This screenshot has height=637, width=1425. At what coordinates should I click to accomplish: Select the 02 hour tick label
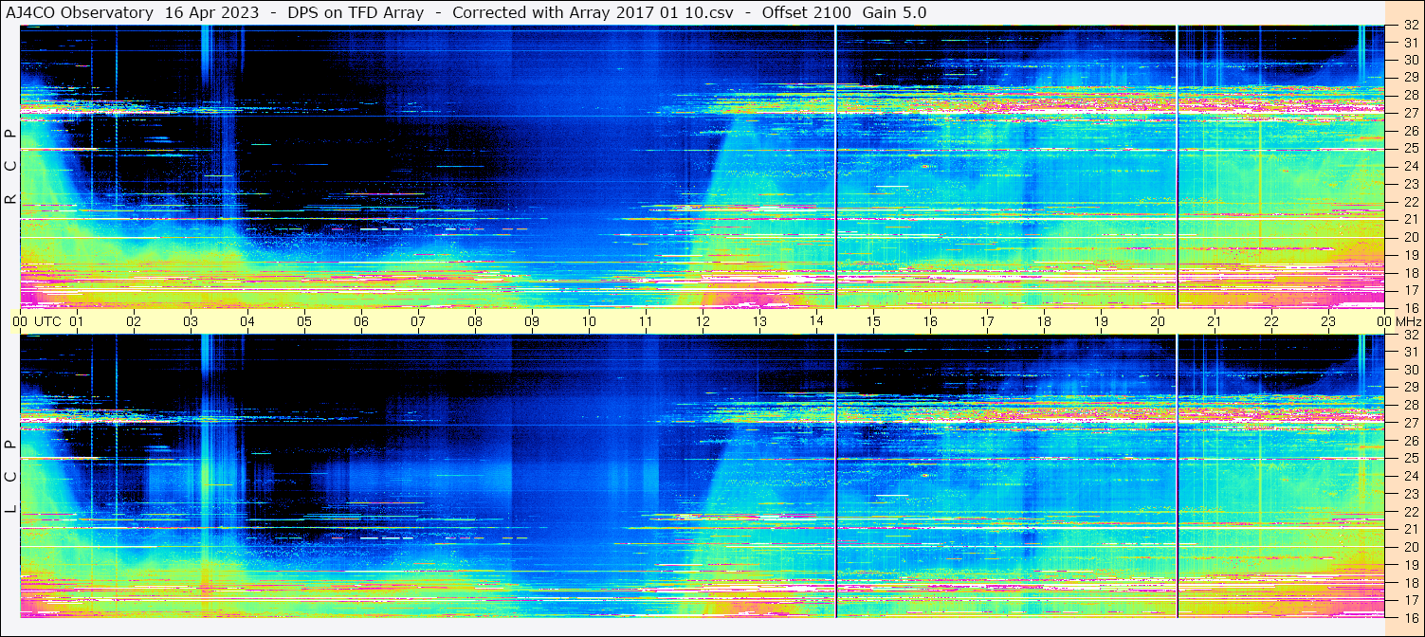pyautogui.click(x=134, y=321)
